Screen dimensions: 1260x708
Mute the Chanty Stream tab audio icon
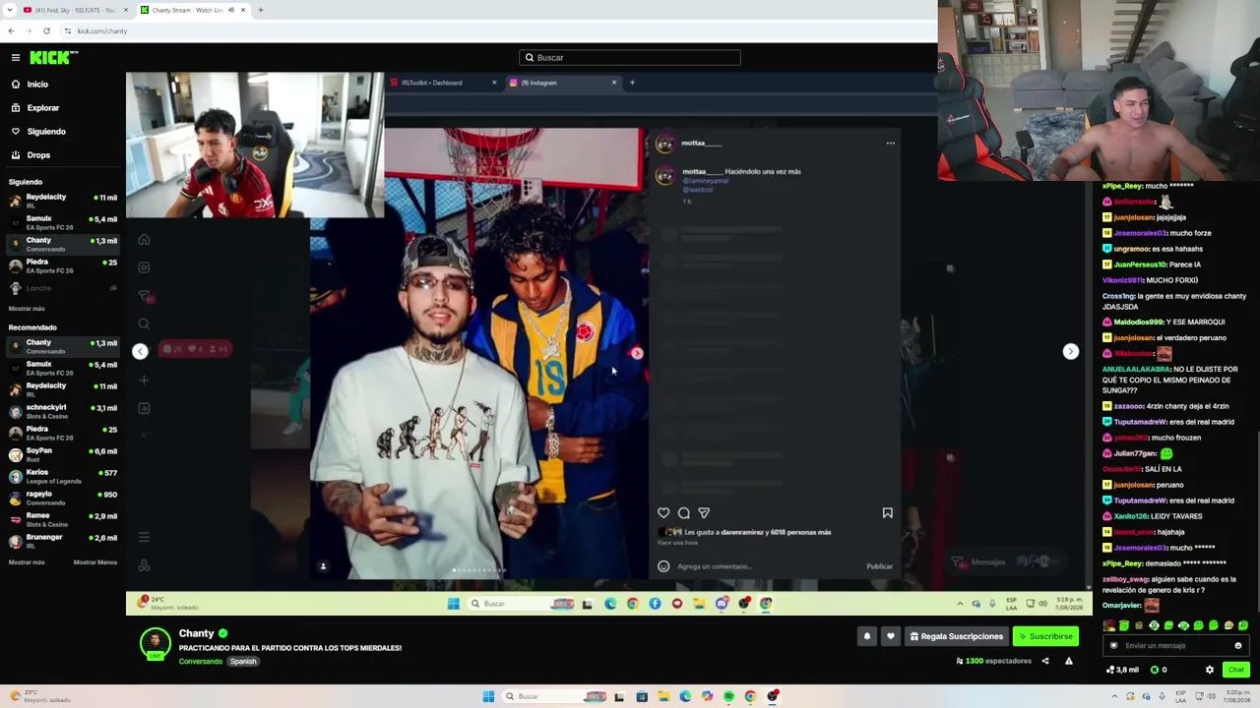(x=231, y=10)
